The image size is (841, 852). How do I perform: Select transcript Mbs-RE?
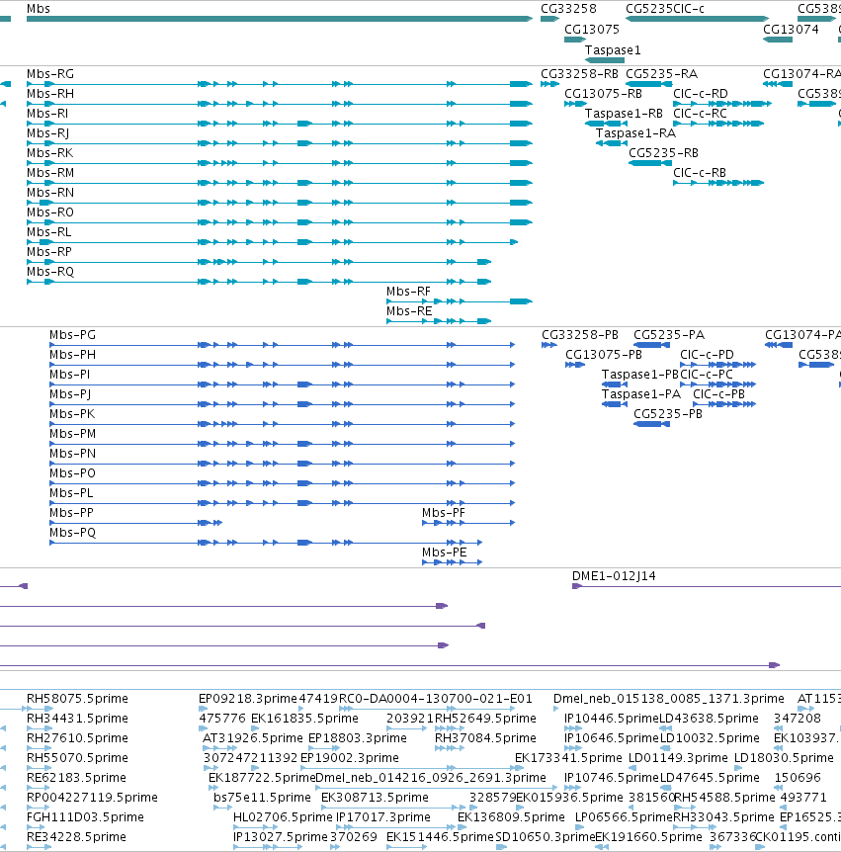point(409,311)
